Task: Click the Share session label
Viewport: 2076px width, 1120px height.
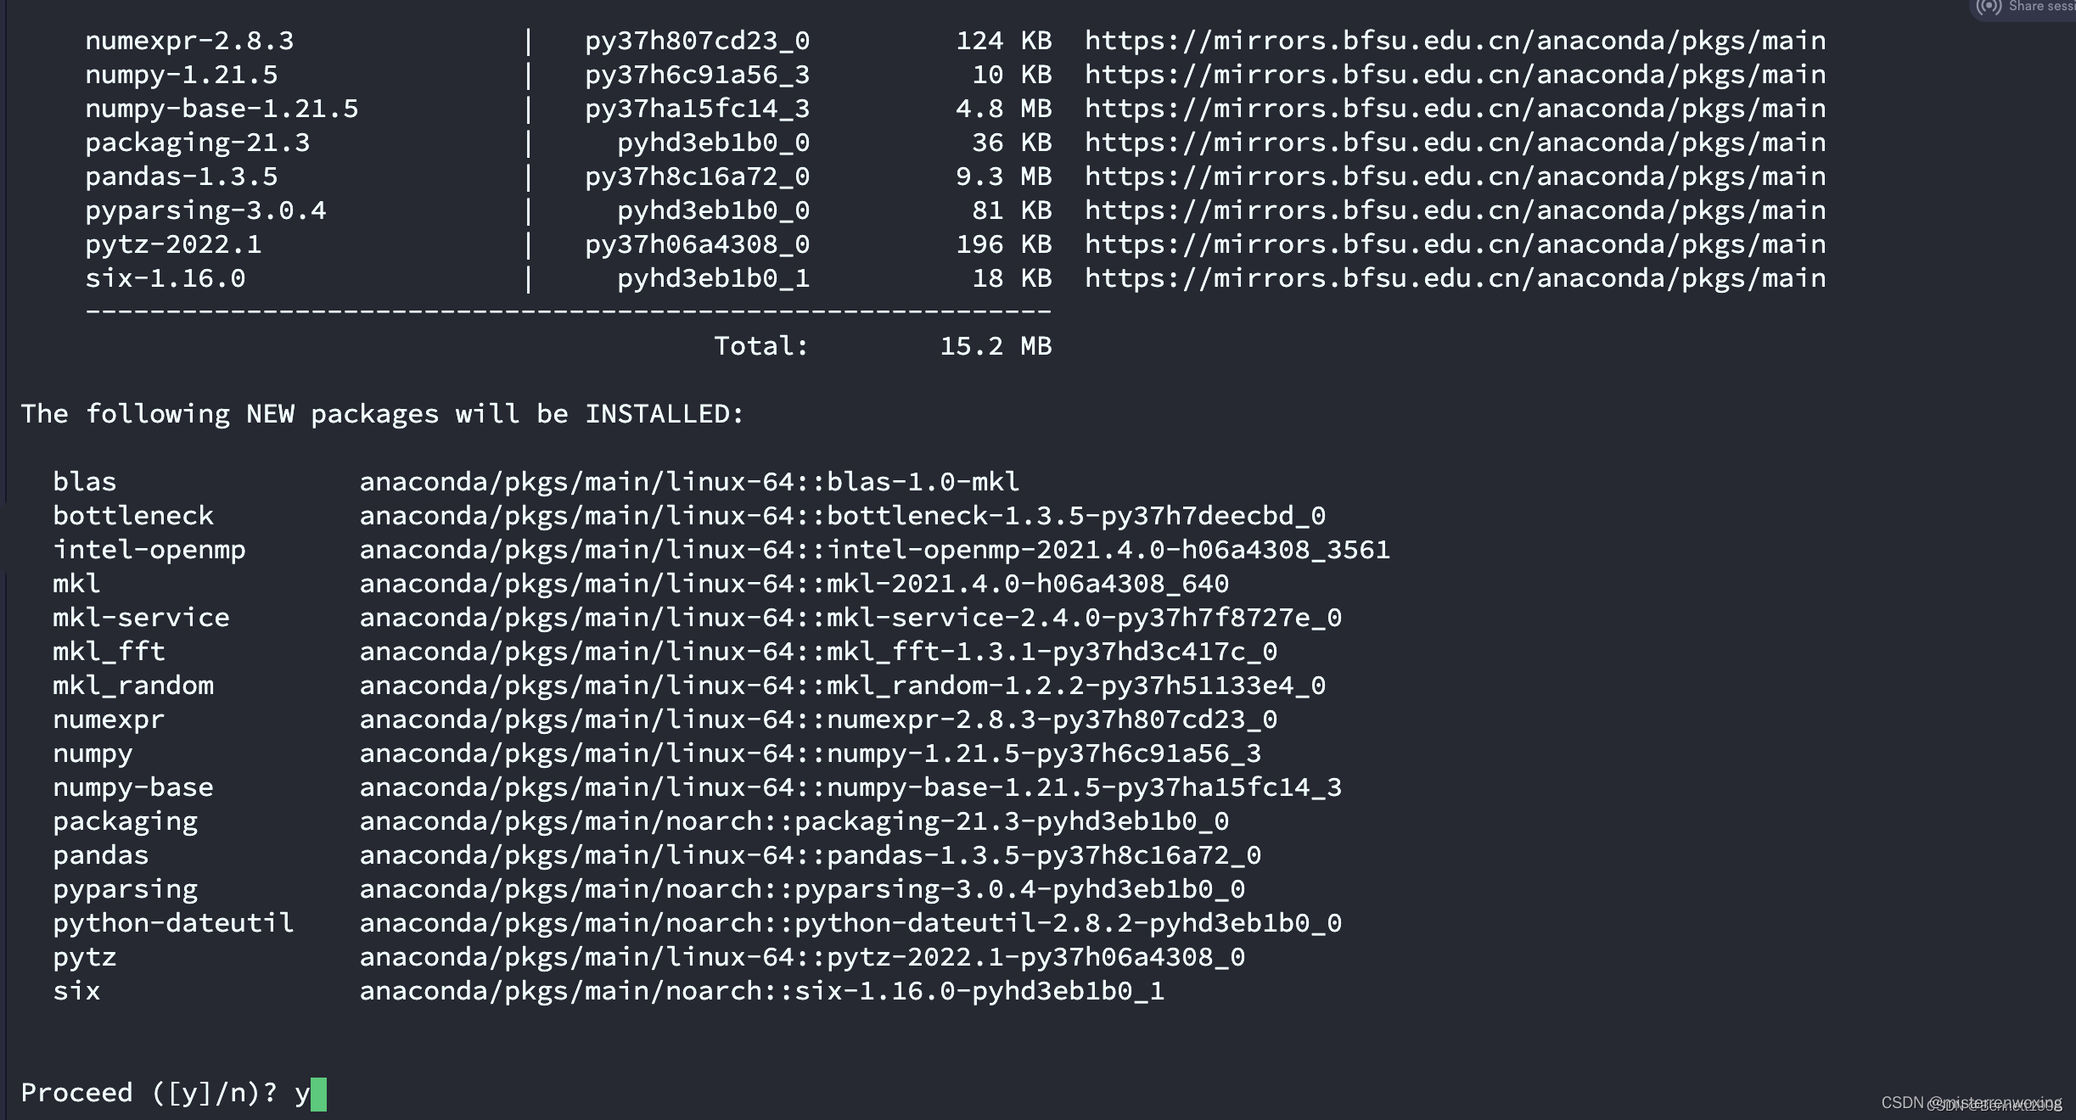Action: (x=2042, y=6)
